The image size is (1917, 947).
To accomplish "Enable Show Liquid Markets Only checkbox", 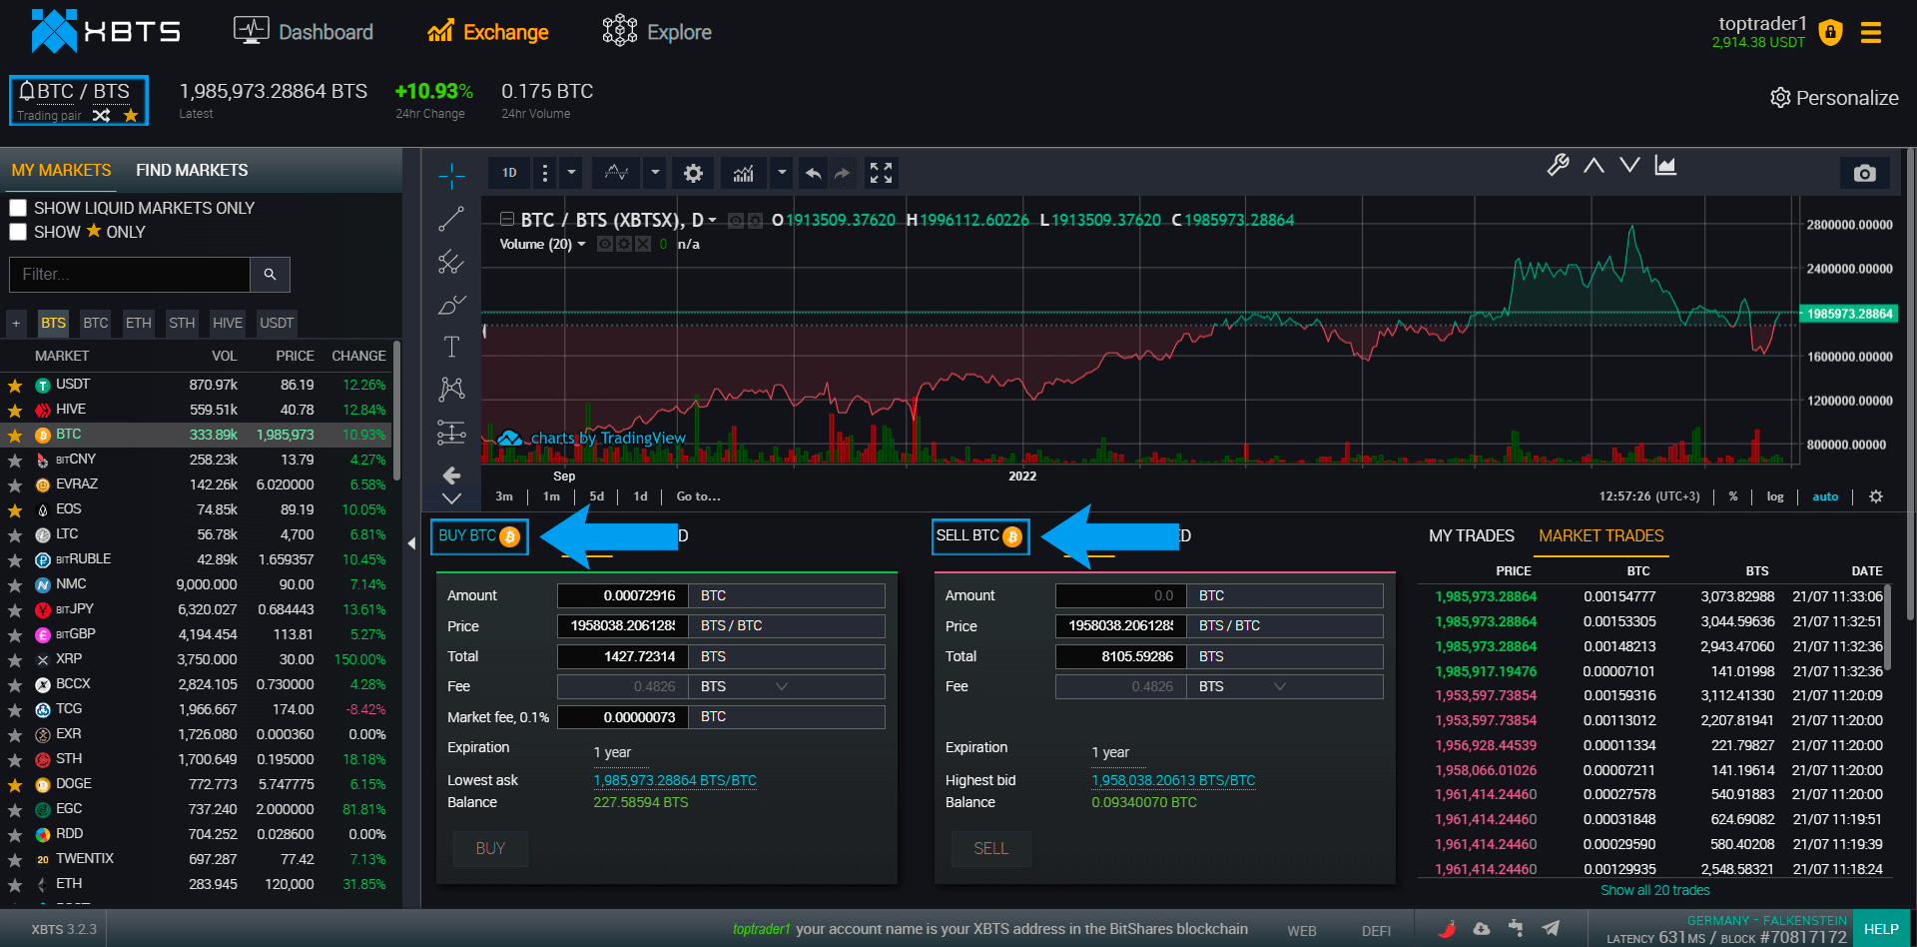I will pyautogui.click(x=18, y=208).
